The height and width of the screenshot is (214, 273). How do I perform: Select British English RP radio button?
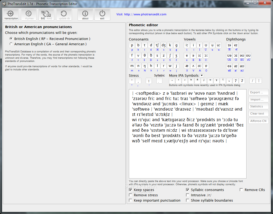(11, 39)
